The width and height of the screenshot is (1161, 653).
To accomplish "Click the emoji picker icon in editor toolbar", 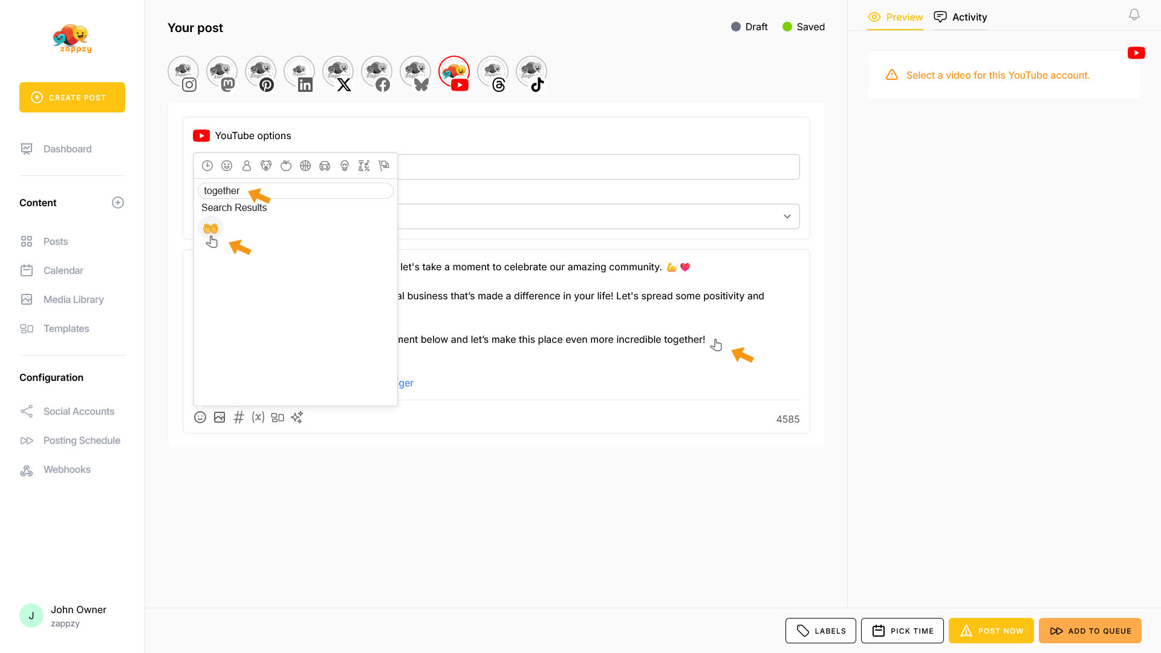I will point(200,417).
